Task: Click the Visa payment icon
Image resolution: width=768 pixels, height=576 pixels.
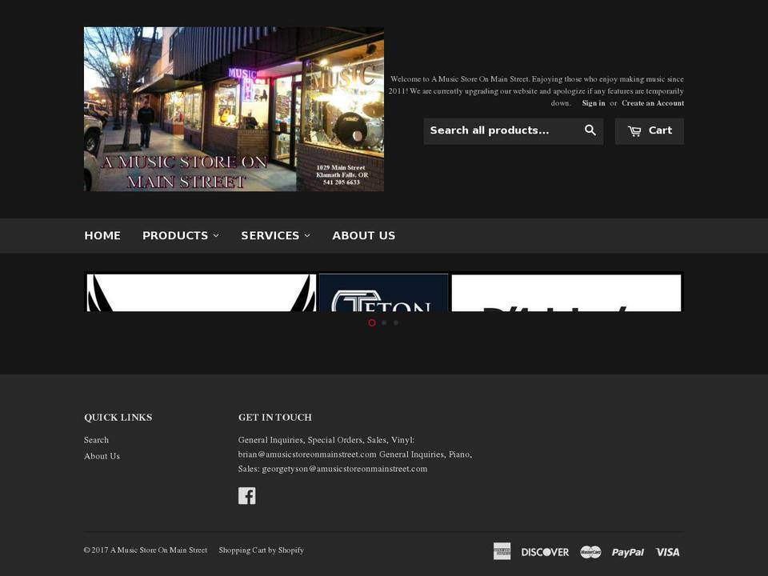Action: (x=668, y=551)
